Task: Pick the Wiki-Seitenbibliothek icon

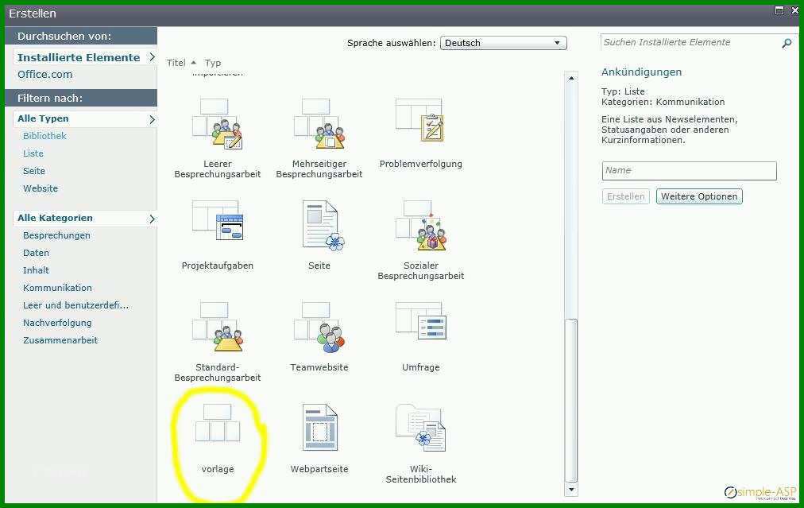Action: (420, 428)
